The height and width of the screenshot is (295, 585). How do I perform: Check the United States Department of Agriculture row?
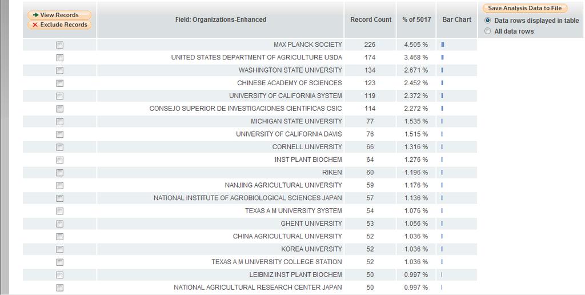[x=59, y=58]
